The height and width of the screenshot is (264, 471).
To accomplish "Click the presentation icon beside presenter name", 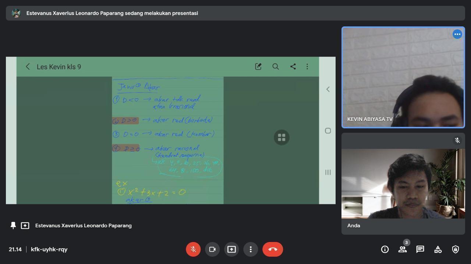I will click(x=25, y=225).
